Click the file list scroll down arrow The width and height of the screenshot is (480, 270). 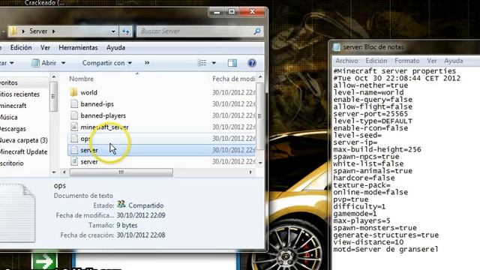(x=260, y=163)
